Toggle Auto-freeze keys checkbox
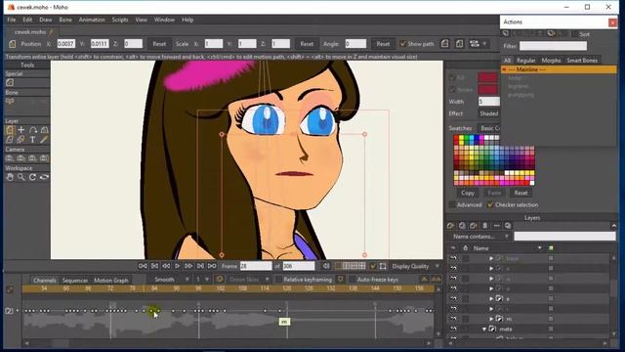 [353, 280]
